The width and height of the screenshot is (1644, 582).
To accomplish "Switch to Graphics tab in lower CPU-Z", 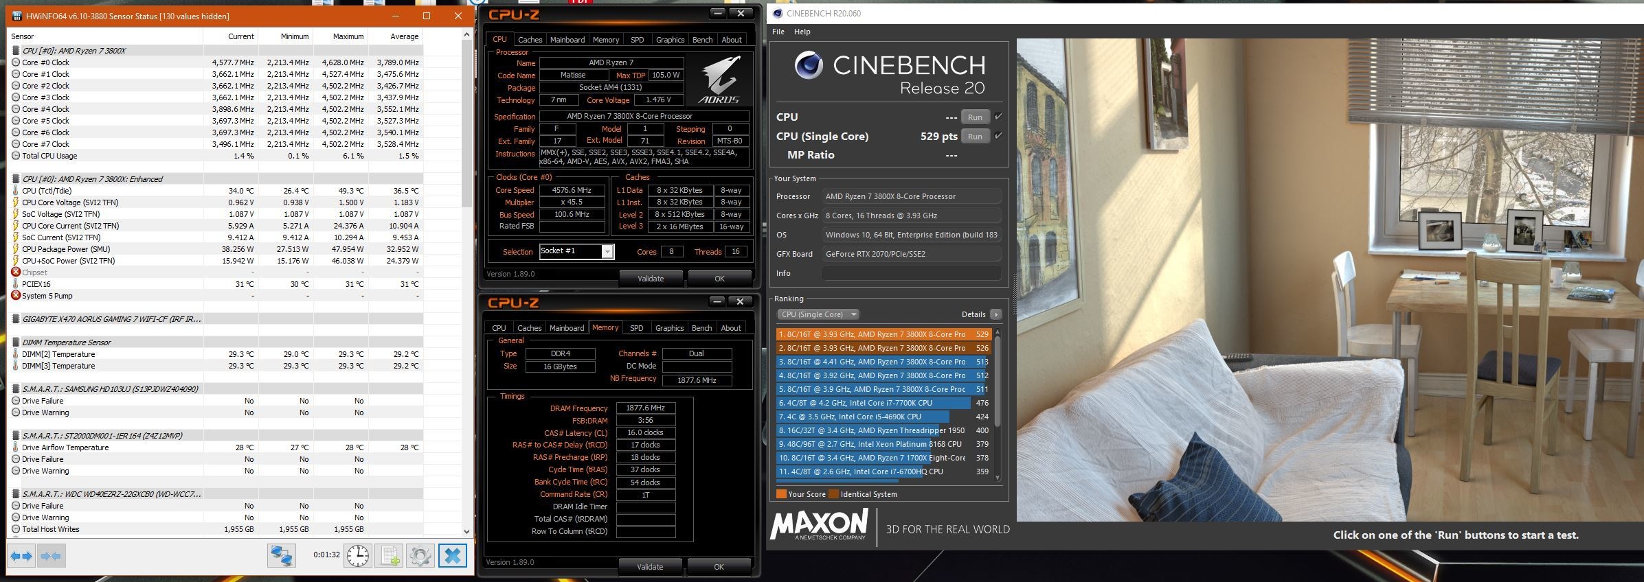I will (x=669, y=328).
